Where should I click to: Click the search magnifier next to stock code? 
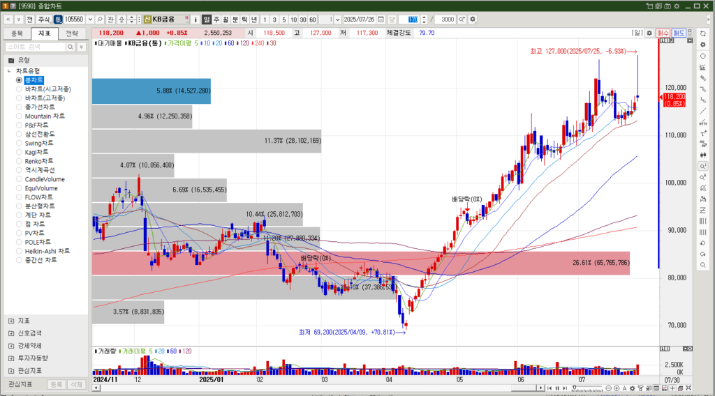(100, 20)
